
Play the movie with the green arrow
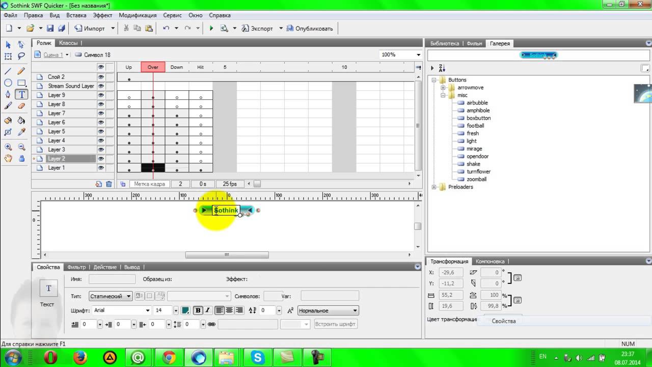[211, 29]
